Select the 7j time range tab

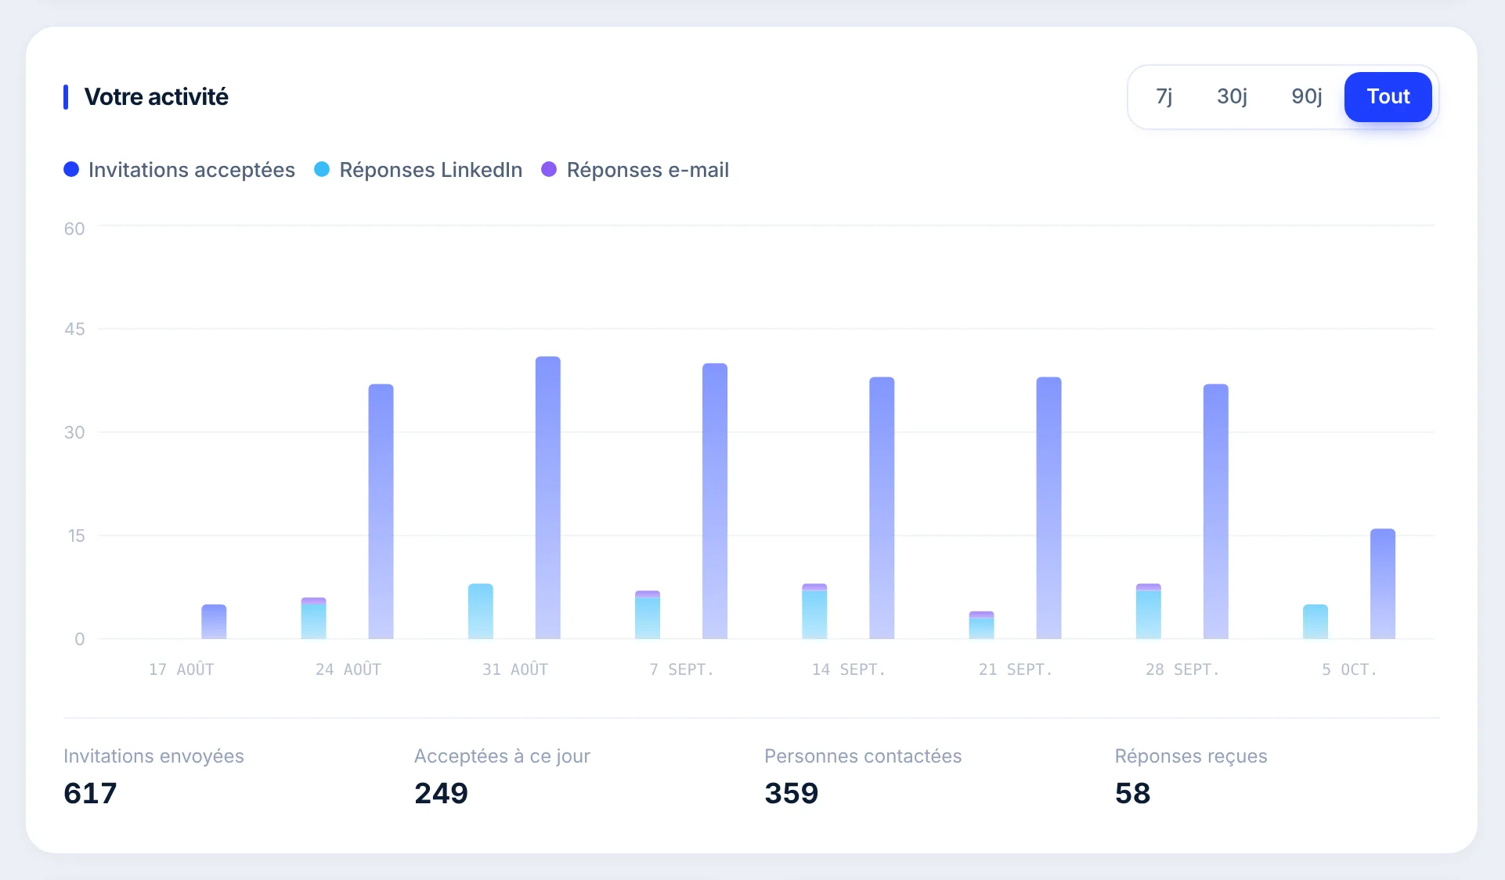(1164, 96)
